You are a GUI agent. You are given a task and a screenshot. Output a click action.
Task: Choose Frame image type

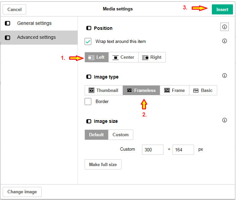174,90
